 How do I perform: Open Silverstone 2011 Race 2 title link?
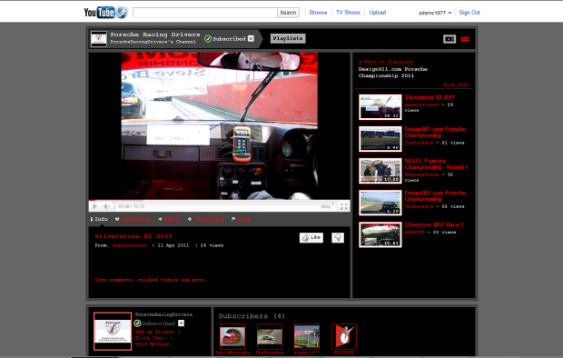[x=434, y=224]
